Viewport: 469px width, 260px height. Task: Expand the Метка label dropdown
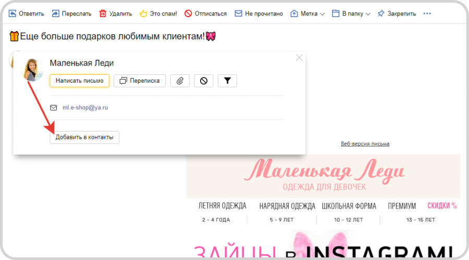pyautogui.click(x=307, y=14)
